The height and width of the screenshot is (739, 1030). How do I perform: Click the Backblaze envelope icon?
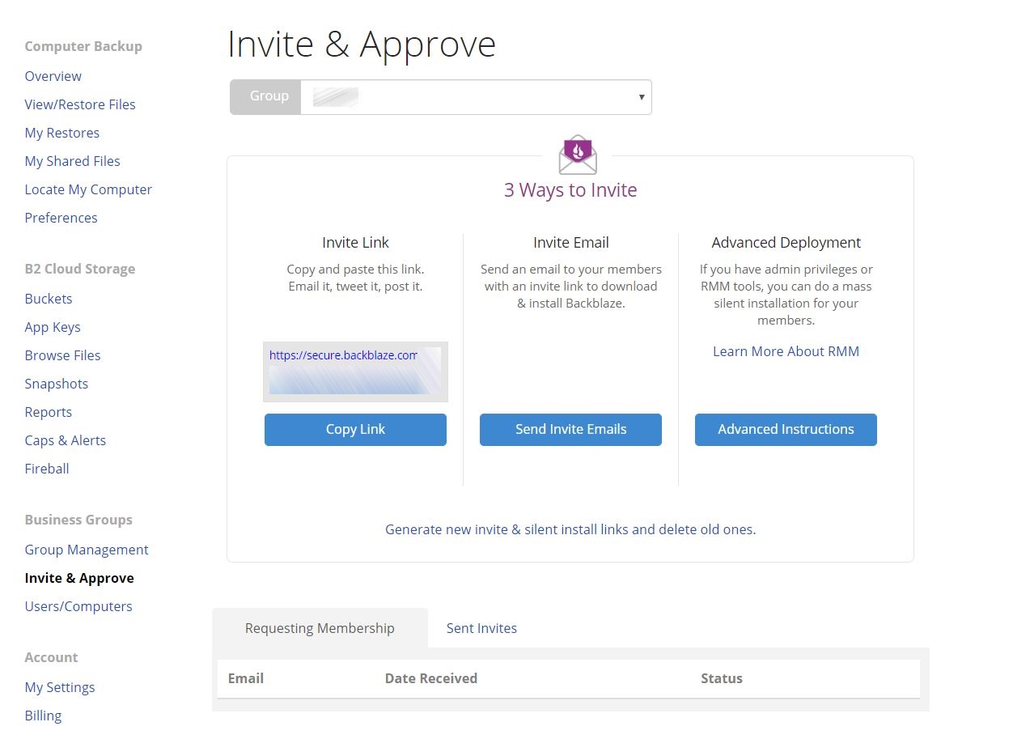[578, 155]
